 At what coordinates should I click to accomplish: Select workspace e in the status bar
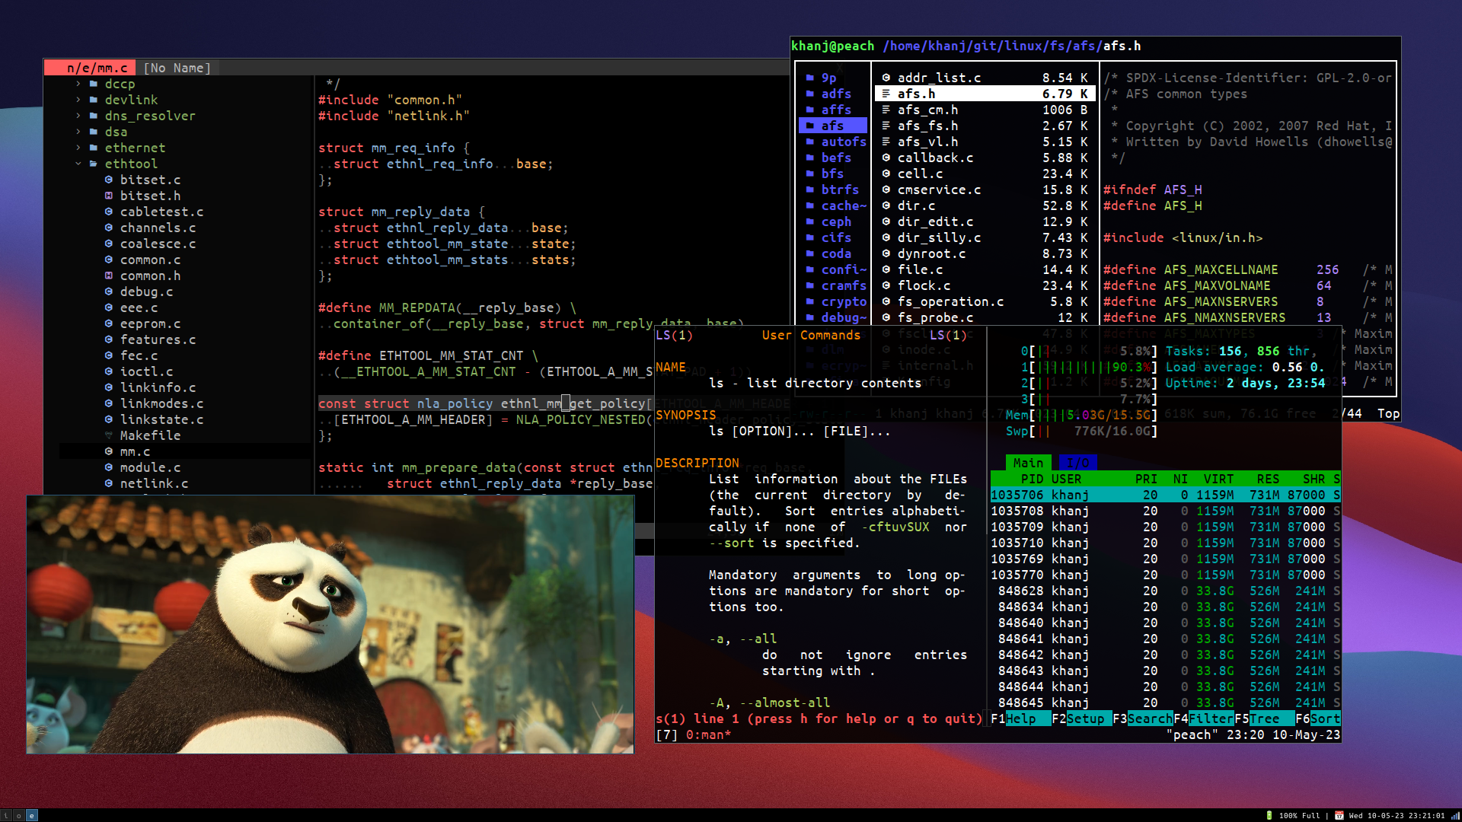point(31,815)
